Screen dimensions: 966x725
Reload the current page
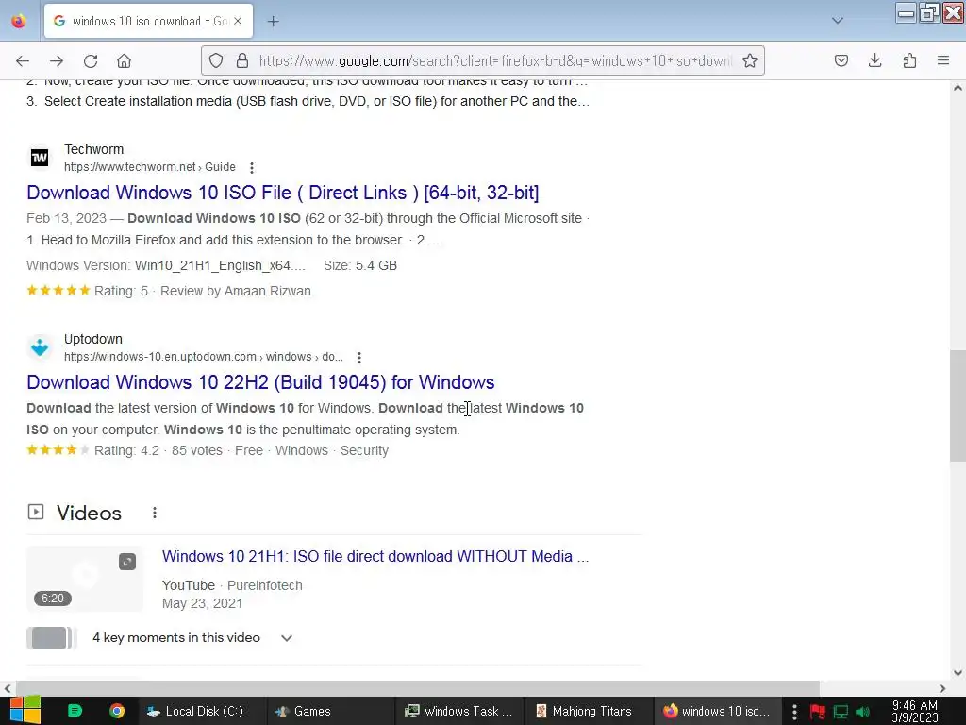click(x=91, y=61)
